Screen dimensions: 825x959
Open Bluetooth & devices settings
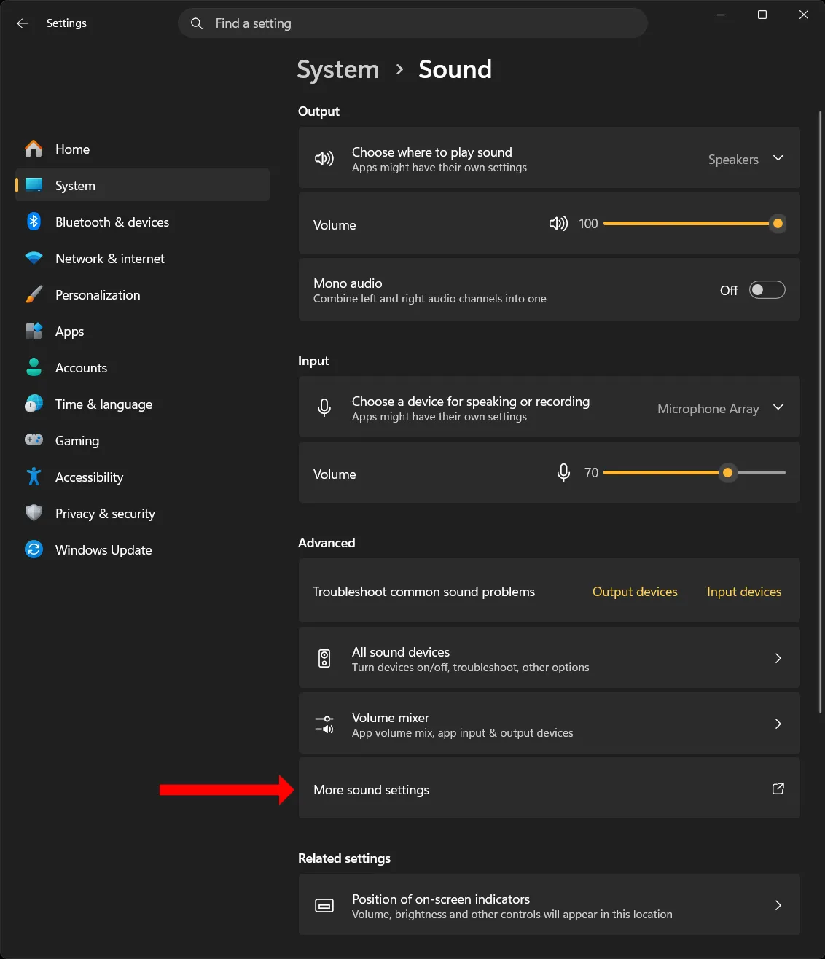pos(142,222)
